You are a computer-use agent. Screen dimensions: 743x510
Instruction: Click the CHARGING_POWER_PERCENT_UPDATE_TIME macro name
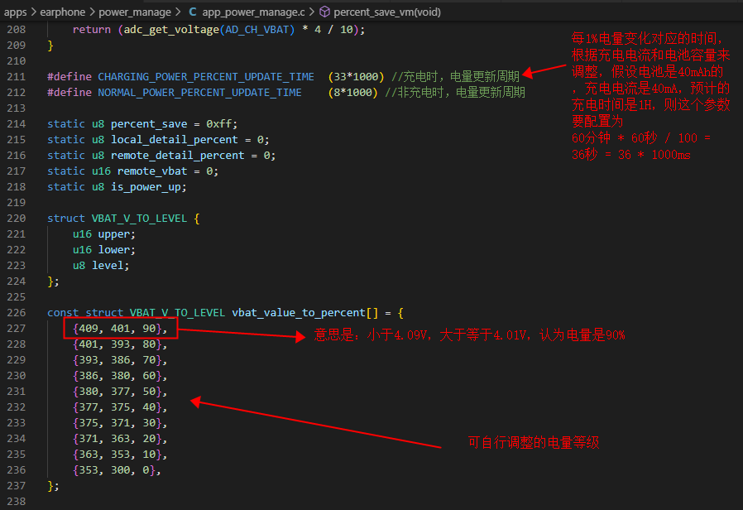206,76
